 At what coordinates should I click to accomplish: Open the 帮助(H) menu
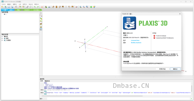(37, 4)
